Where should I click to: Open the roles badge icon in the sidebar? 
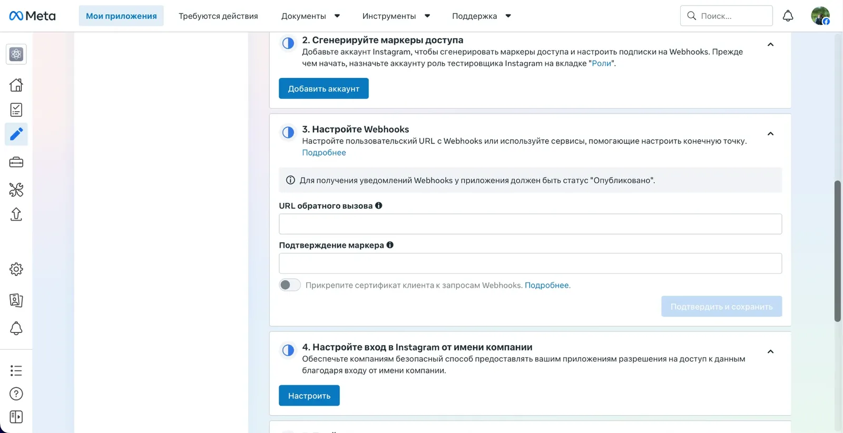tap(16, 300)
